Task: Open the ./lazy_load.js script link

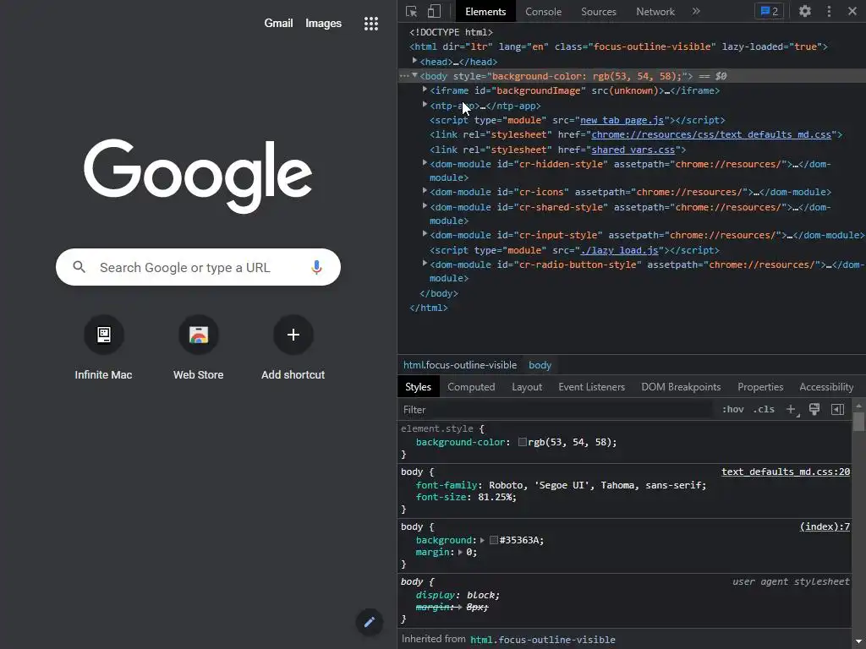Action: tap(619, 250)
